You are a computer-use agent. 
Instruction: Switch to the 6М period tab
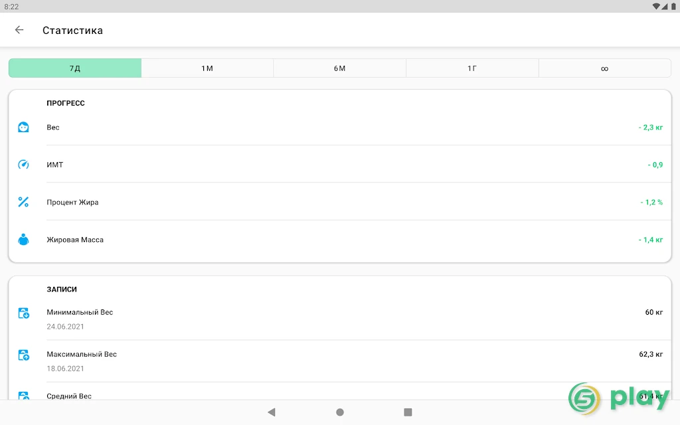(x=340, y=68)
